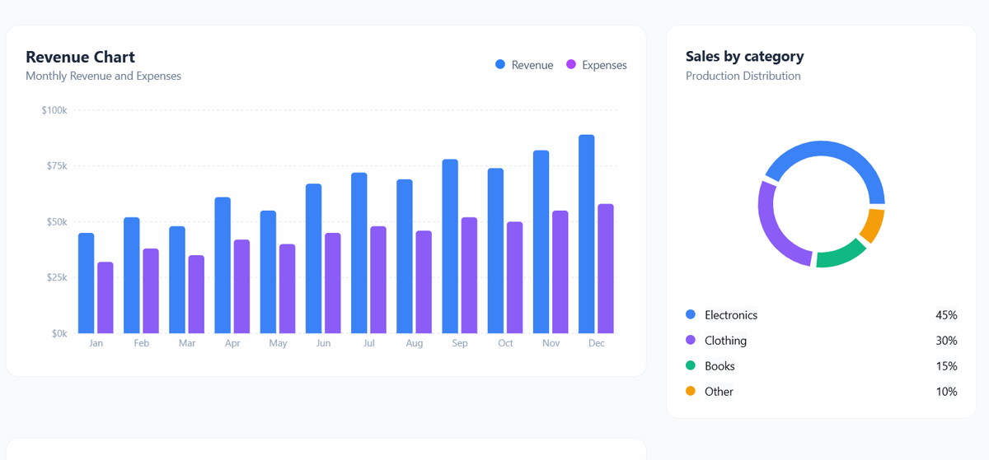Click the purple dot beside Clothing
The height and width of the screenshot is (460, 989).
pos(691,341)
